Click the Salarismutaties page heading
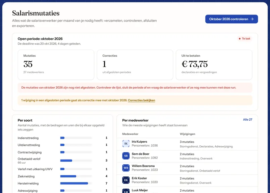Viewport: 270px width, 193px height. coord(36,13)
